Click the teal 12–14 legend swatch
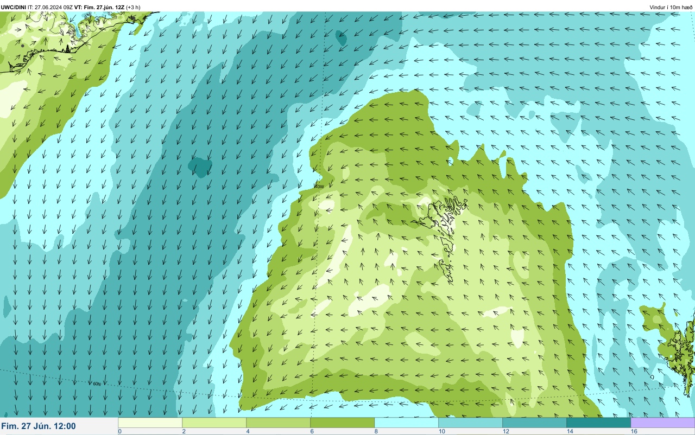The width and height of the screenshot is (695, 435). (534, 423)
